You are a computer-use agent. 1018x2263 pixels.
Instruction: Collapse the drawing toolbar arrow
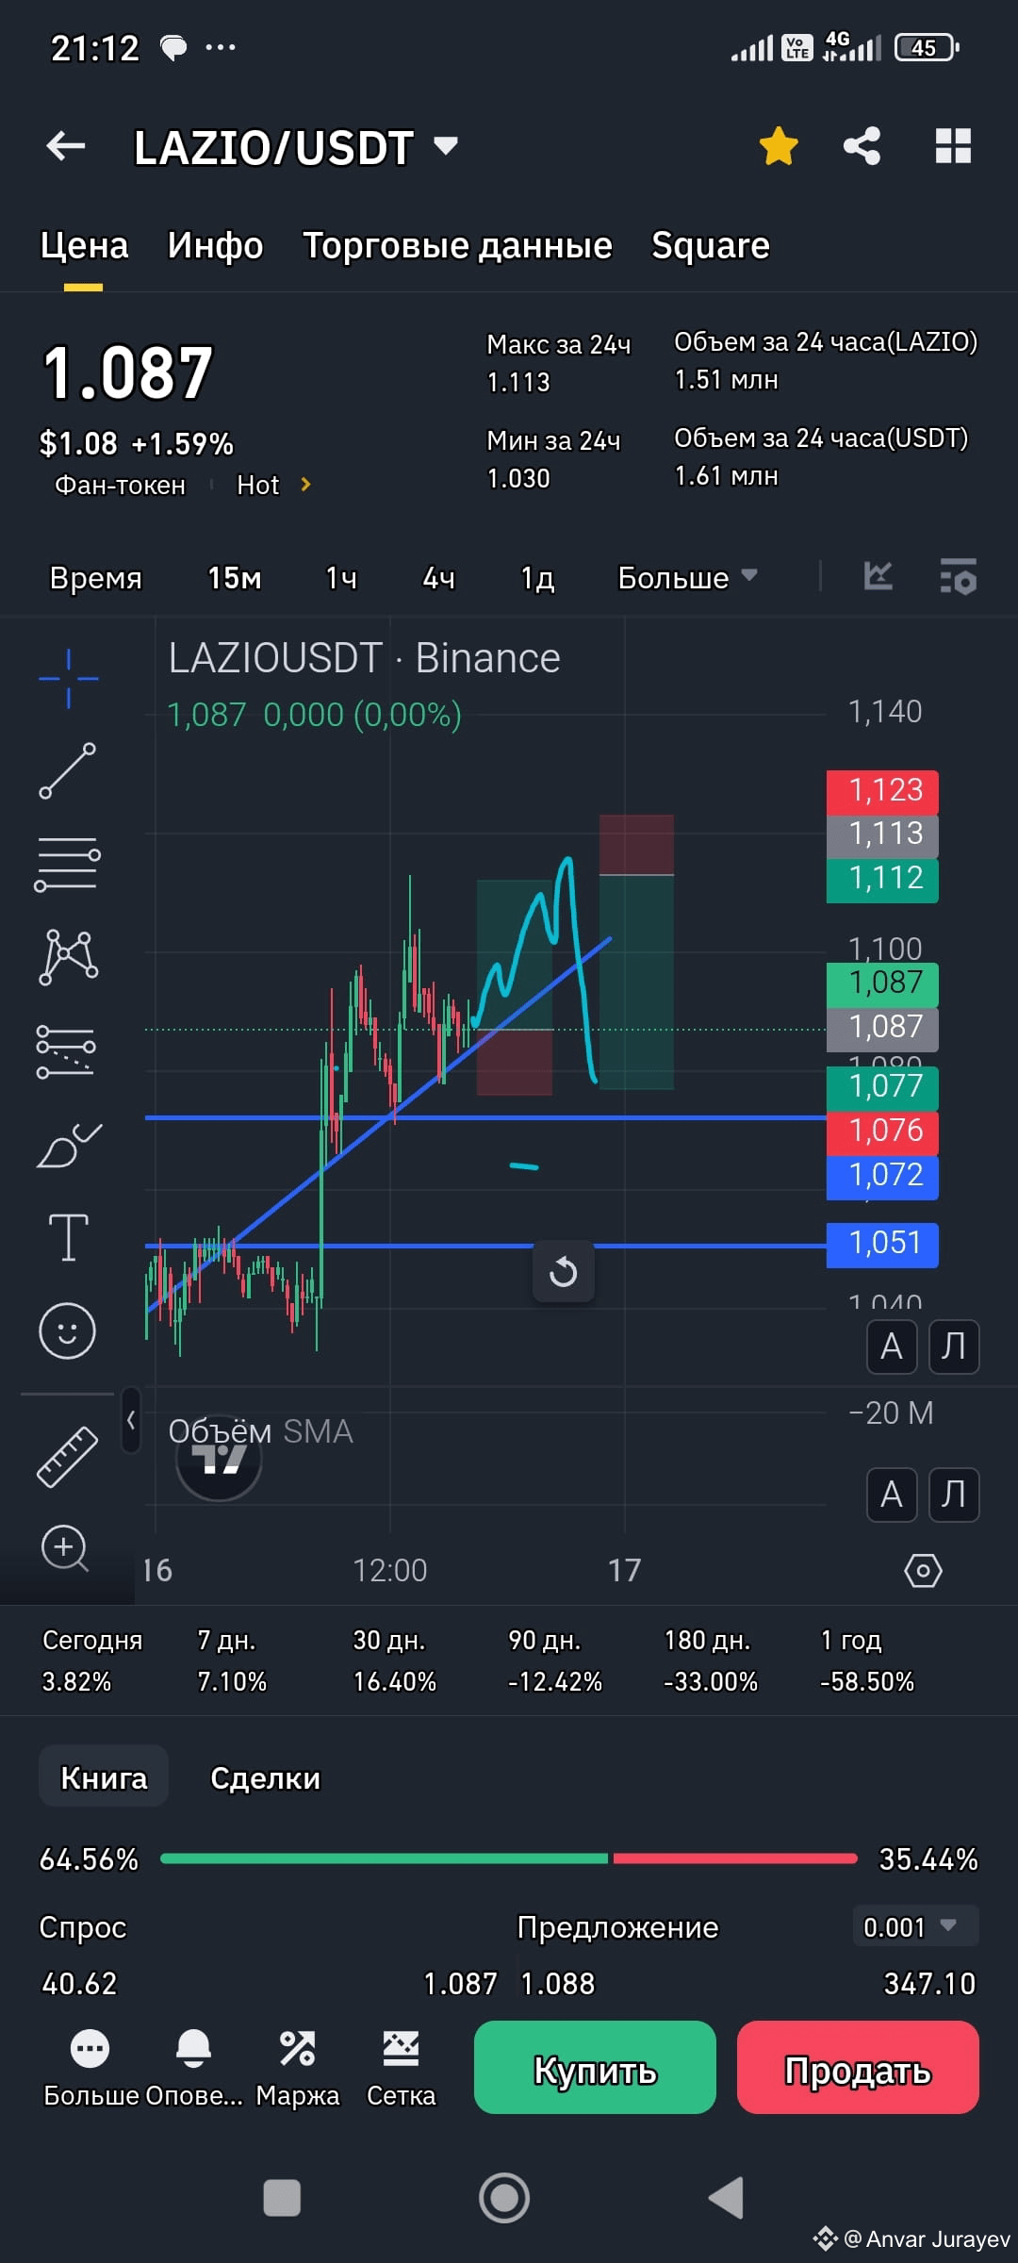[131, 1419]
